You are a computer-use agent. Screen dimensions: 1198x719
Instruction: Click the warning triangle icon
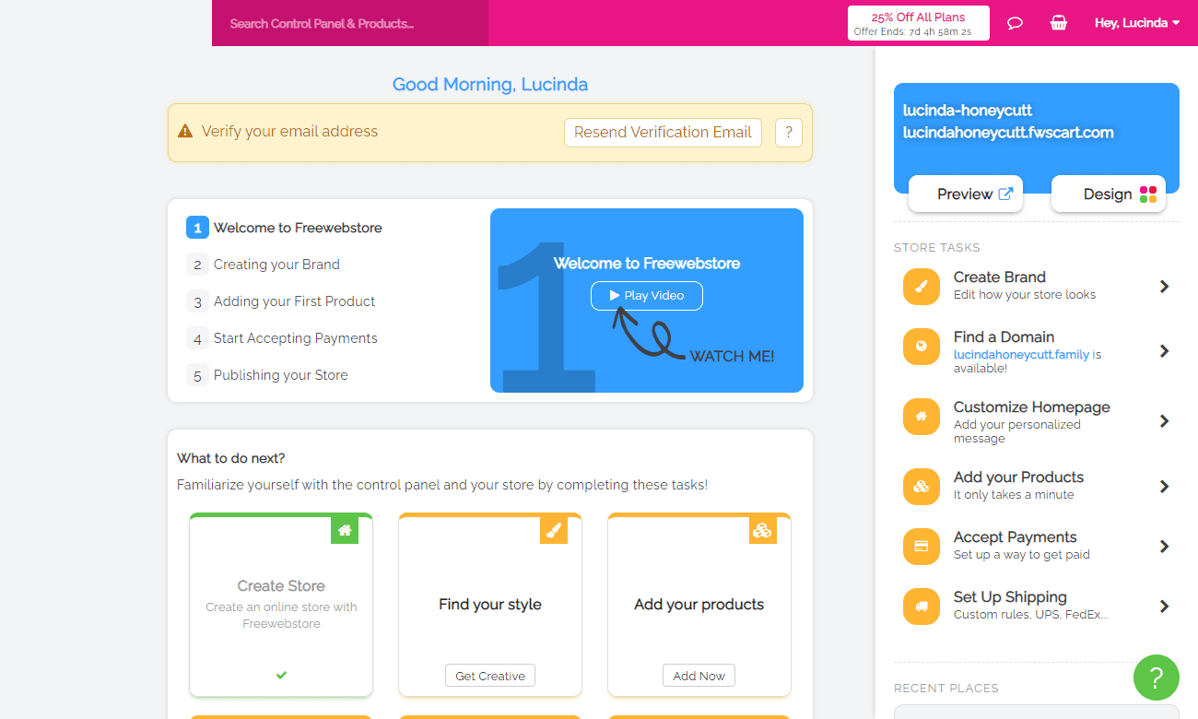coord(185,132)
